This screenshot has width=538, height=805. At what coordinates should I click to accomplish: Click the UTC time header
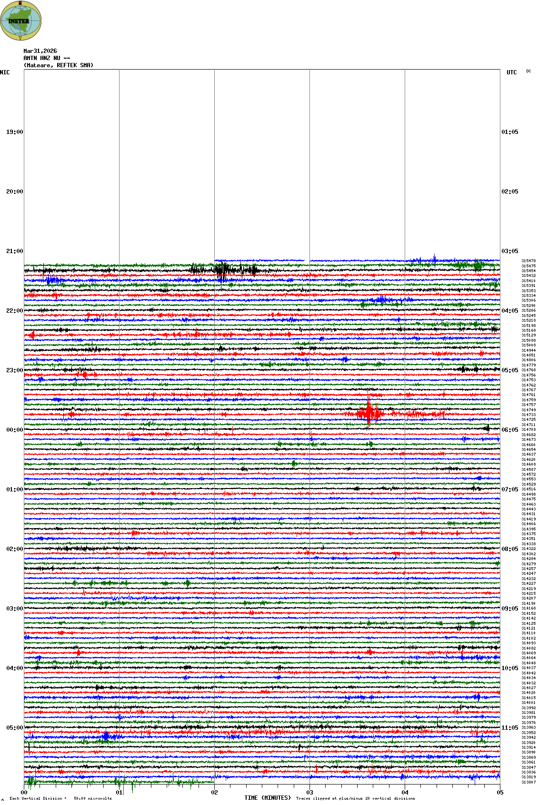[x=511, y=72]
